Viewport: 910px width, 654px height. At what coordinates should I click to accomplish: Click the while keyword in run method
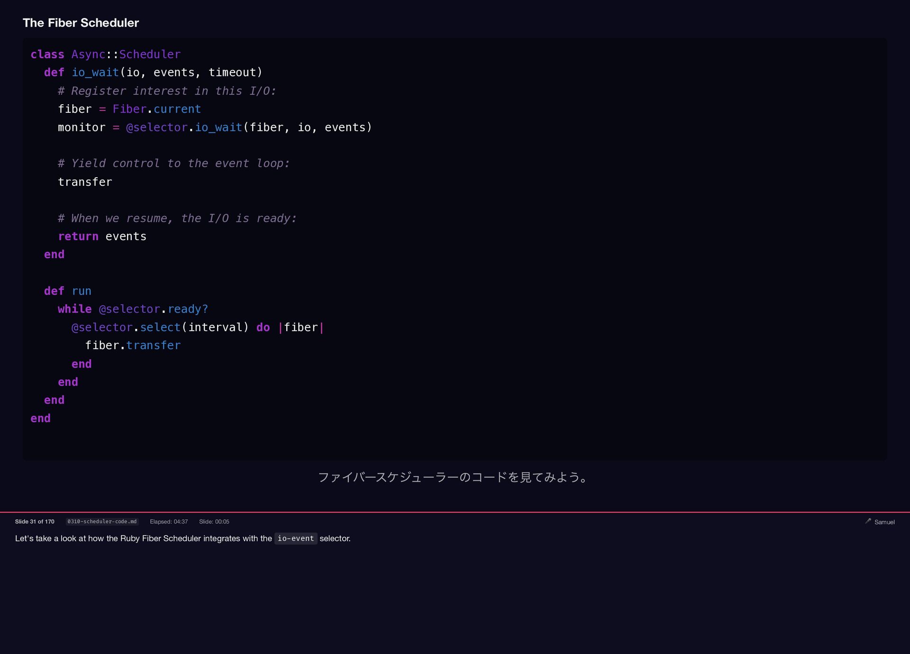(74, 309)
